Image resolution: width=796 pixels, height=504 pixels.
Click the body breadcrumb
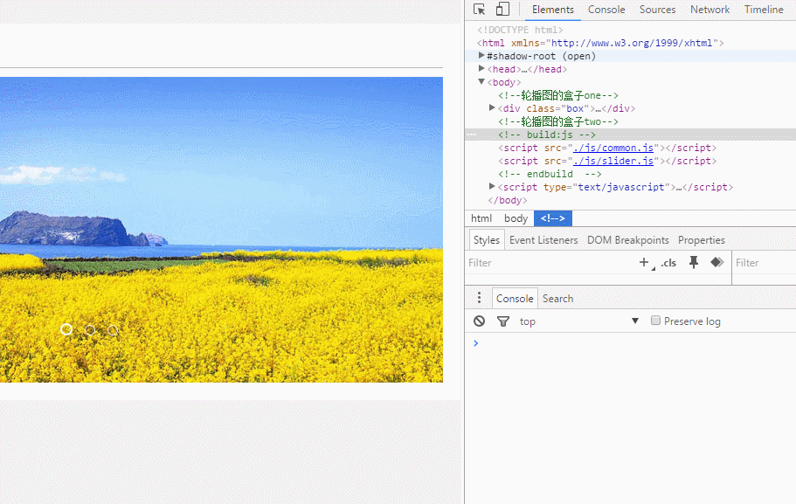pyautogui.click(x=516, y=218)
